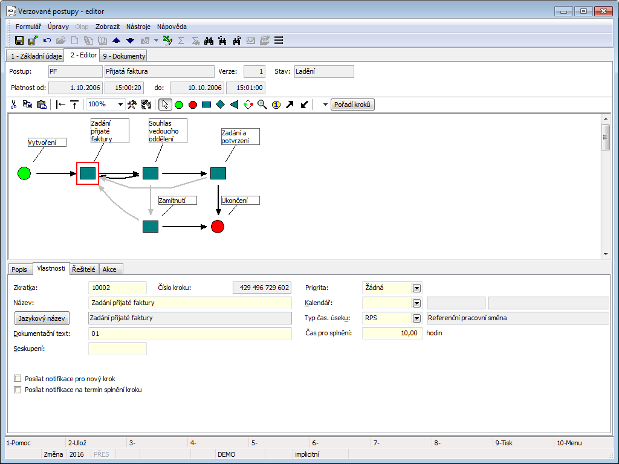Click the Jazykový název button

(41, 318)
